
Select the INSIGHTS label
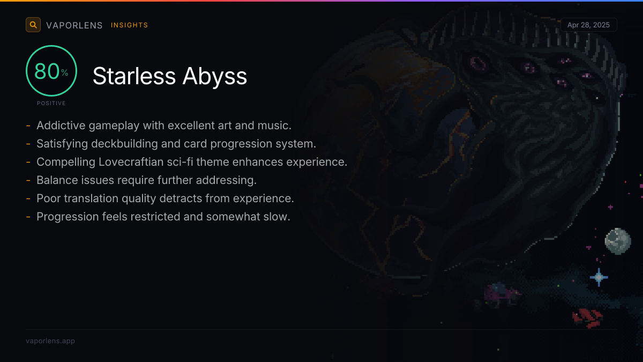129,25
